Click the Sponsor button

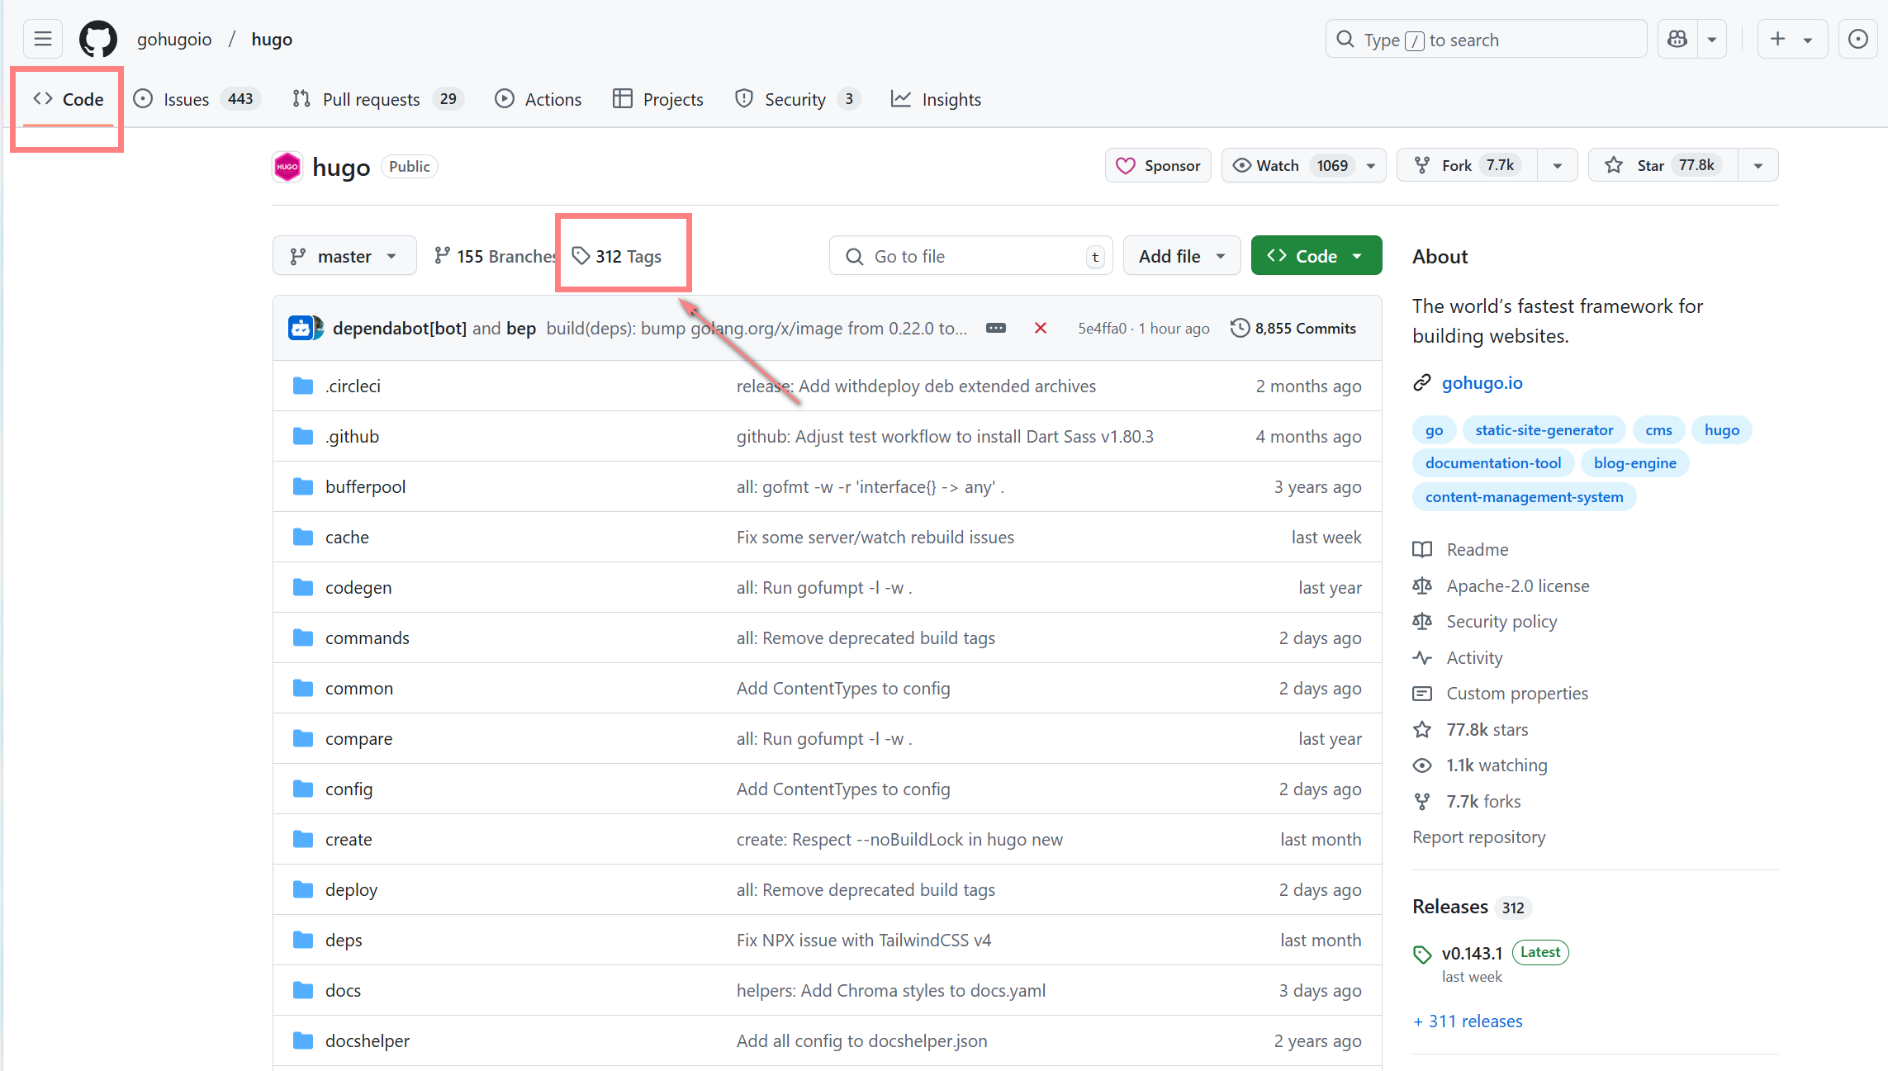1158,165
